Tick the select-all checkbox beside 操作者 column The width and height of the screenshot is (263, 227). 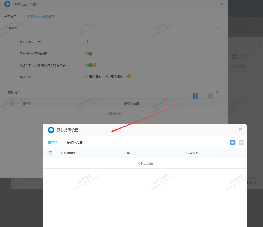[x=13, y=103]
